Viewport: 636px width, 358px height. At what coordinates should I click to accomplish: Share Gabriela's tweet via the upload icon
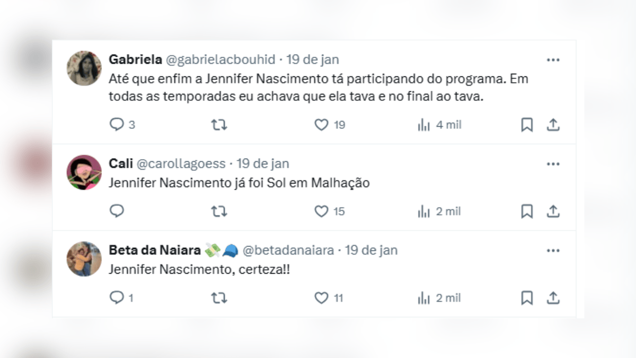click(x=553, y=124)
